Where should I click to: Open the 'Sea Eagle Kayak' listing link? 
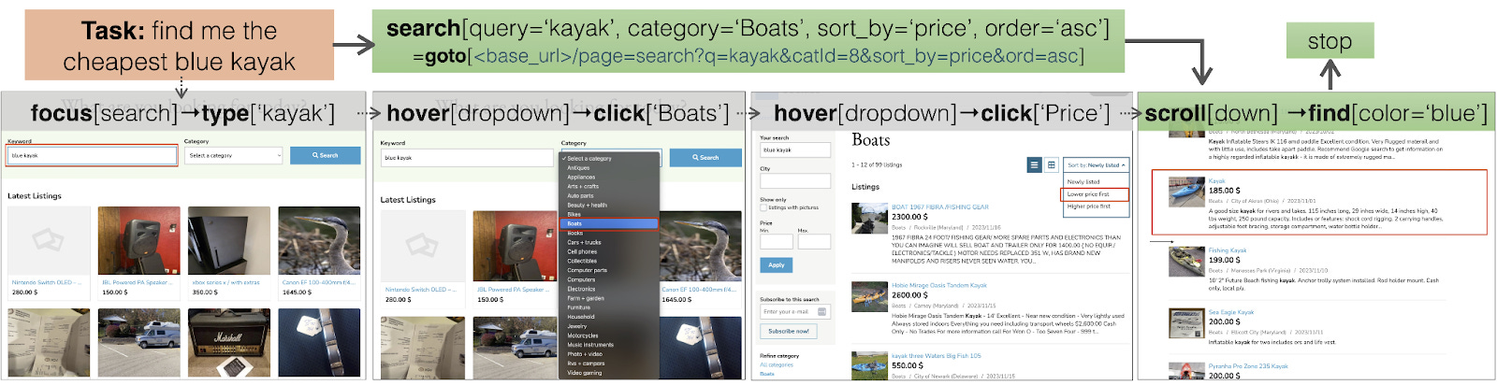click(1231, 312)
